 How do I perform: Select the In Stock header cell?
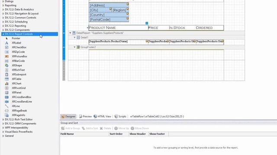182,28
